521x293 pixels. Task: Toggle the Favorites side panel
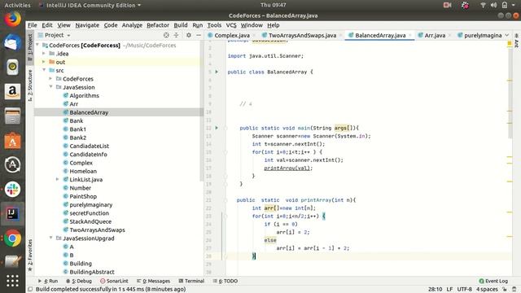pyautogui.click(x=30, y=255)
